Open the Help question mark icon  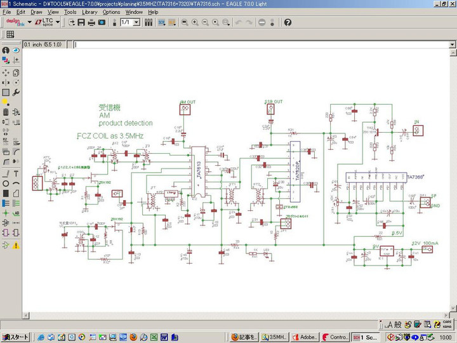(x=288, y=22)
